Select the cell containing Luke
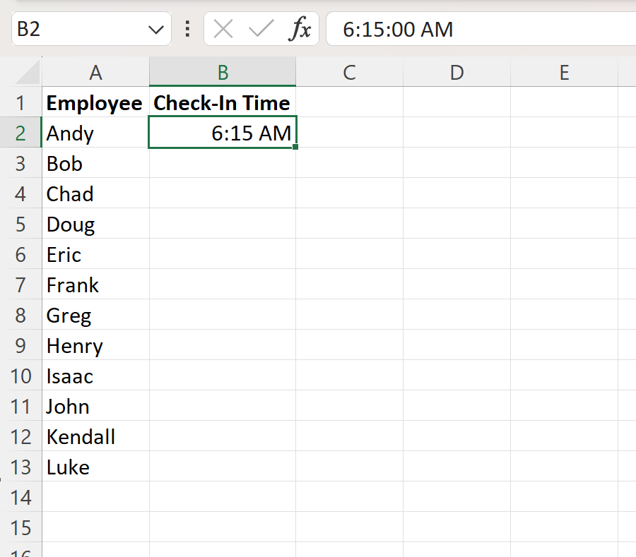 (x=95, y=467)
